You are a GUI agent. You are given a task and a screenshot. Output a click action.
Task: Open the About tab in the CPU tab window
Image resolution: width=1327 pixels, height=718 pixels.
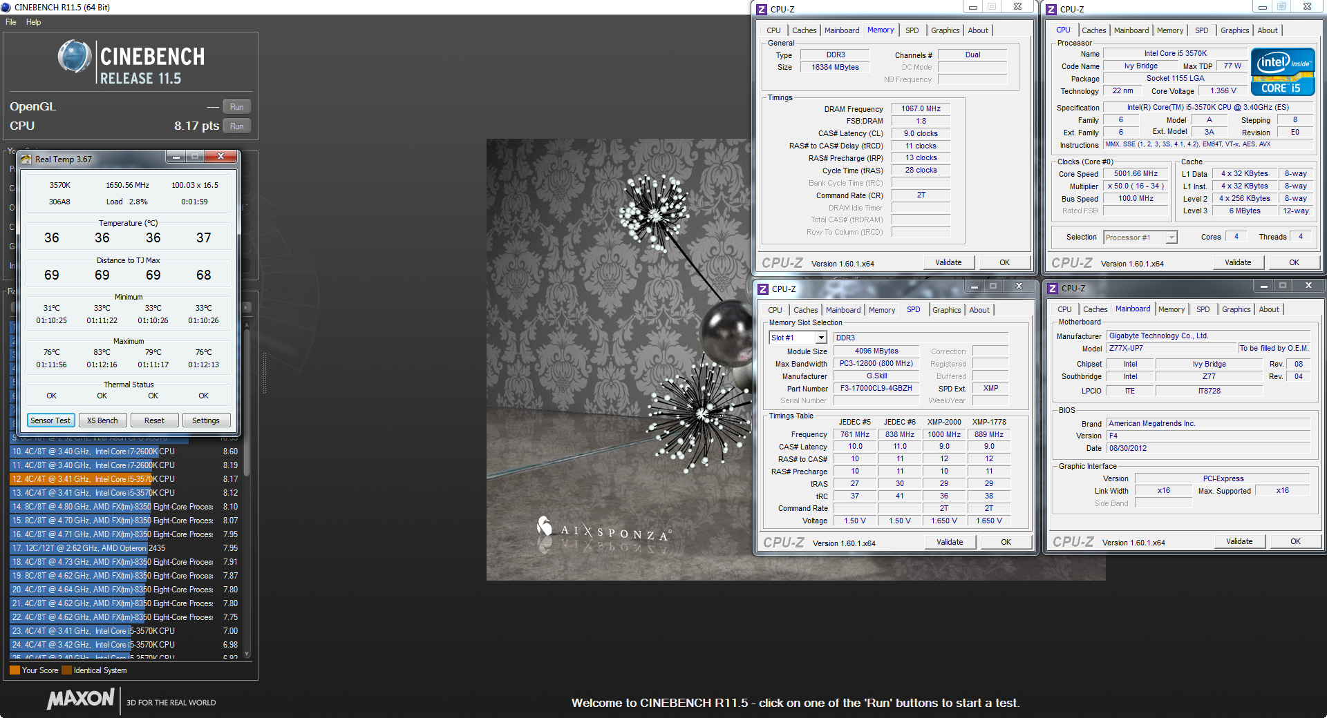pos(1267,30)
